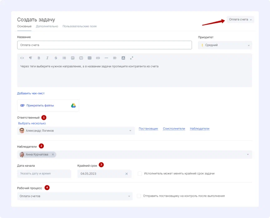The width and height of the screenshot is (270, 218).
Task: Insert a bulleted list
Action: click(64, 58)
